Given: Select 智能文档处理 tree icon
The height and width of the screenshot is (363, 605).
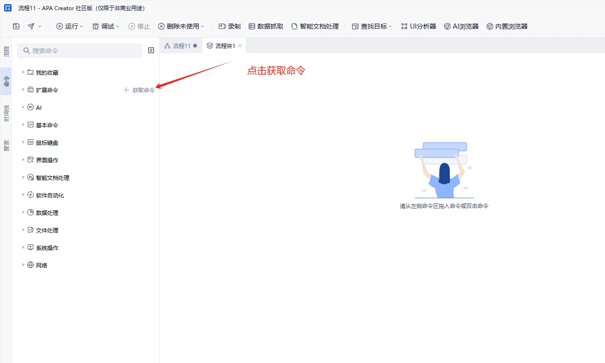Looking at the screenshot, I should pyautogui.click(x=31, y=178).
